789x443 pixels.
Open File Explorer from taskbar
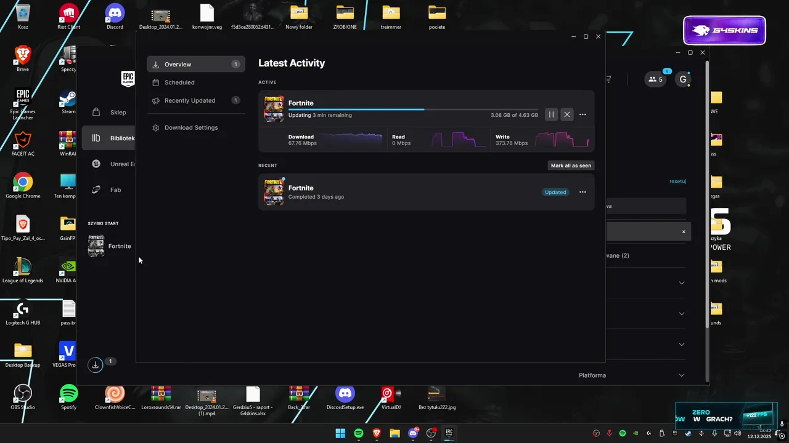tap(394, 433)
